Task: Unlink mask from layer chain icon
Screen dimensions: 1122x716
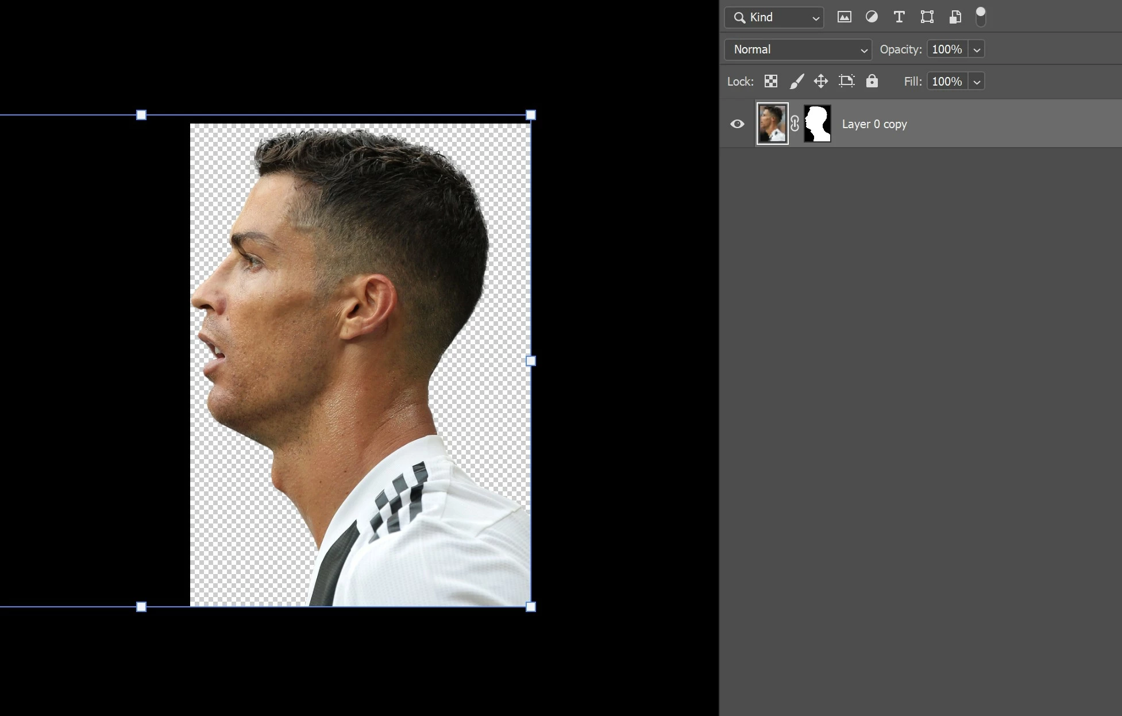Action: [795, 124]
